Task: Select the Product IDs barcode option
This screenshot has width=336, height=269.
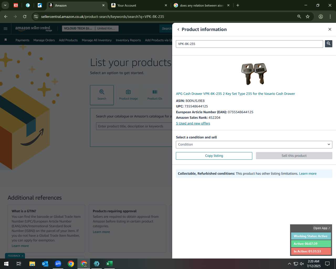Action: 155,95
